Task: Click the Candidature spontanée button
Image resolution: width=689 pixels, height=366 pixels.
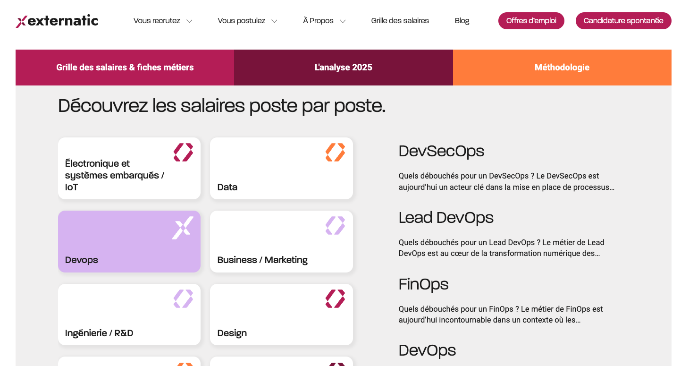Action: click(623, 21)
